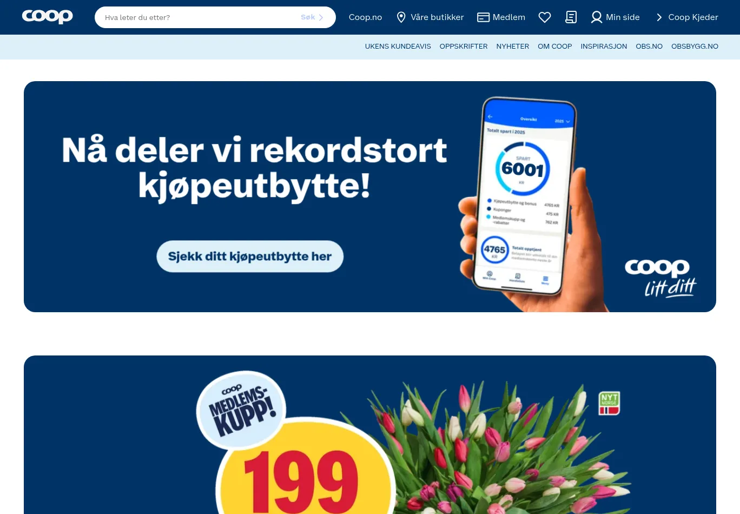Open the shopping list icon
Viewport: 740px width, 514px height.
tap(571, 17)
